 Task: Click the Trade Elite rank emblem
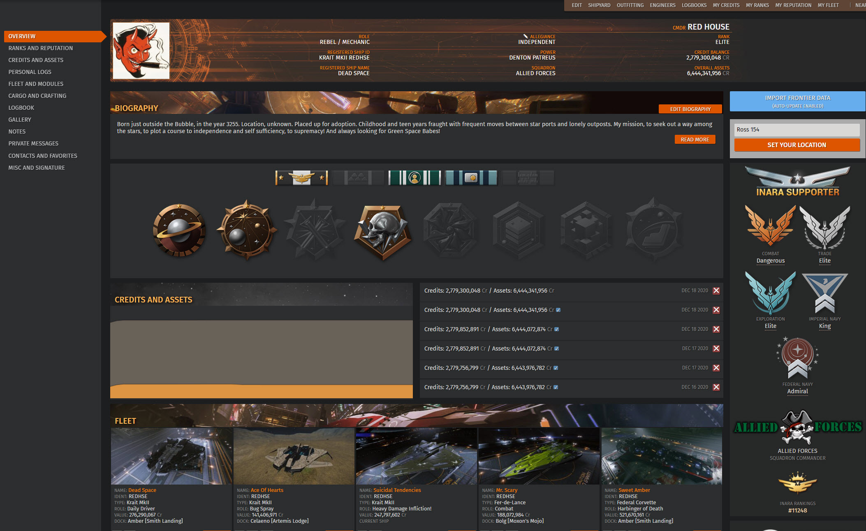point(824,226)
